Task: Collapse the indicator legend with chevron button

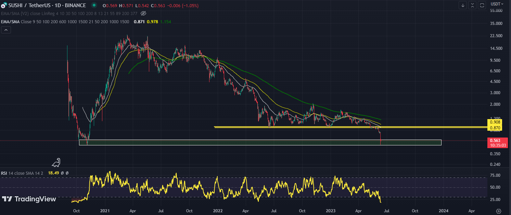Action: point(6,30)
